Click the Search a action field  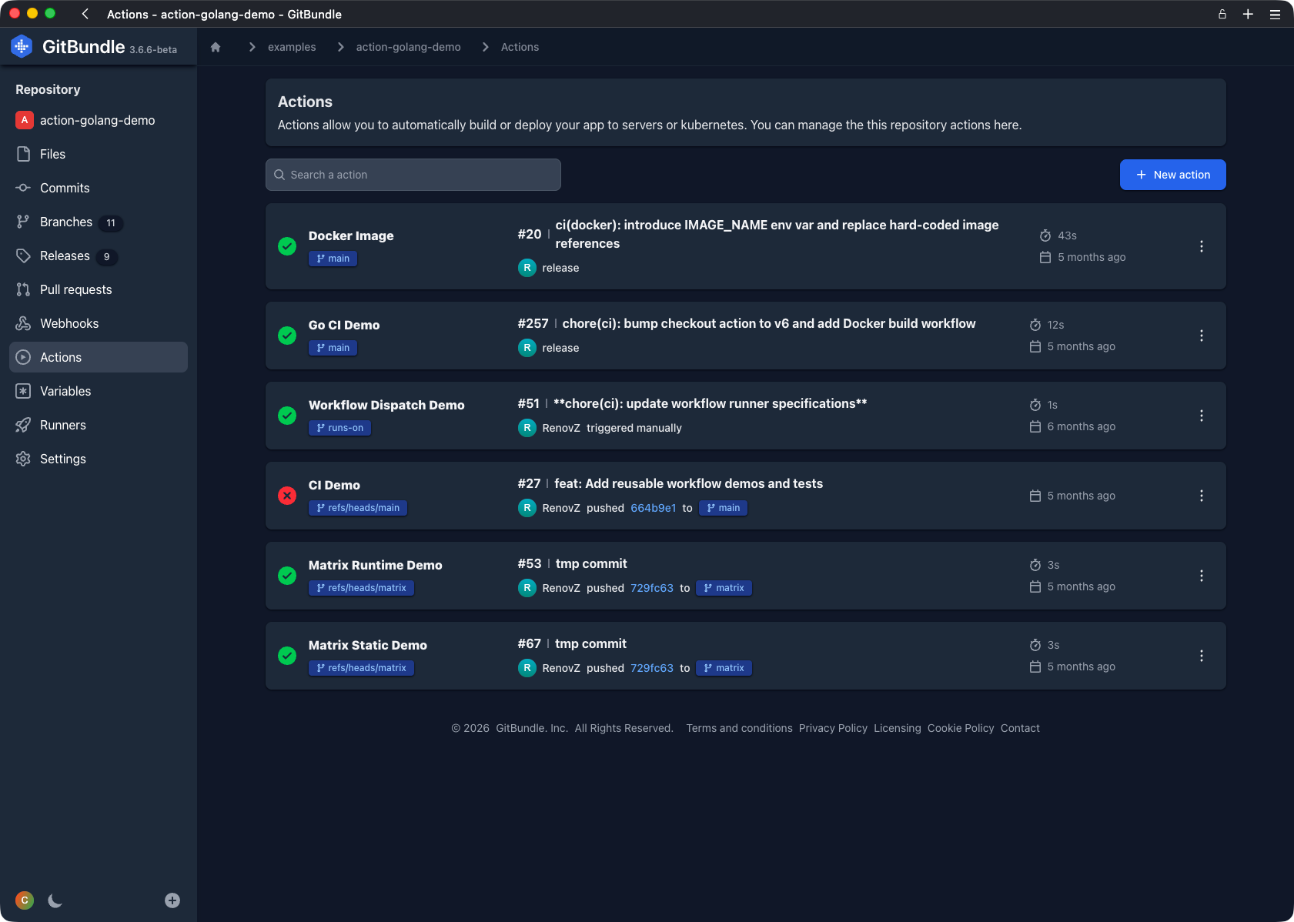click(413, 175)
